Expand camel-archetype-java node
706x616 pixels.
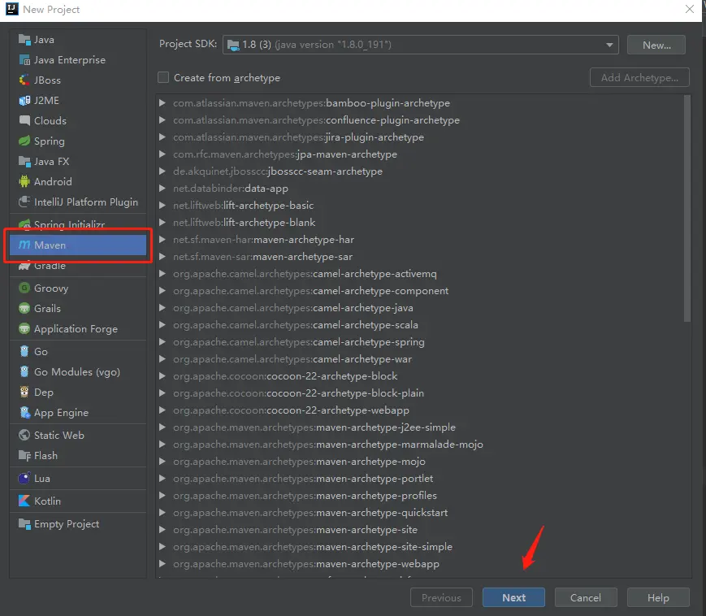coord(162,308)
